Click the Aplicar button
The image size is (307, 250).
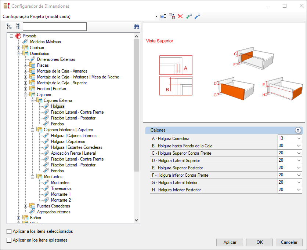point(230,242)
